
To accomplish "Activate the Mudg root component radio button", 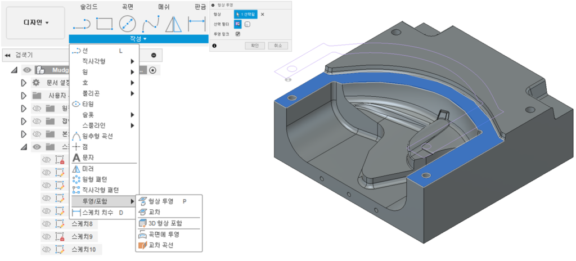I will coord(154,70).
